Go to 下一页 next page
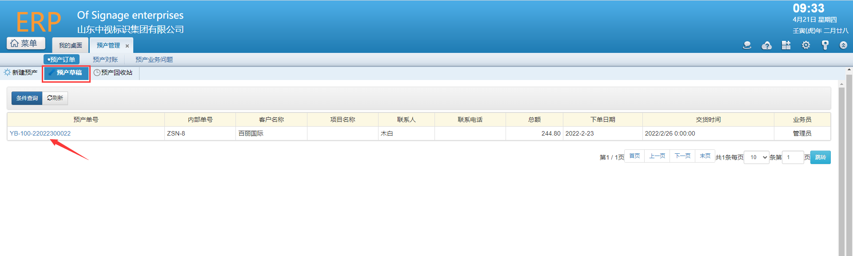 tap(682, 156)
